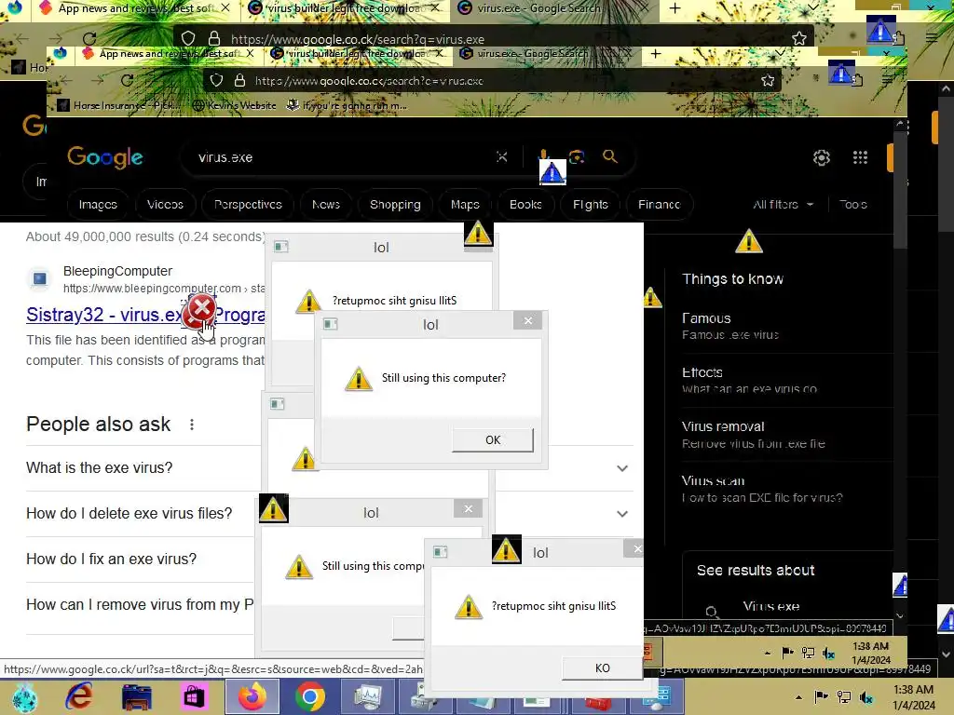Screen dimensions: 954x715
Task: Open the list all tabs chevron in the outer window
Action: (x=812, y=7)
